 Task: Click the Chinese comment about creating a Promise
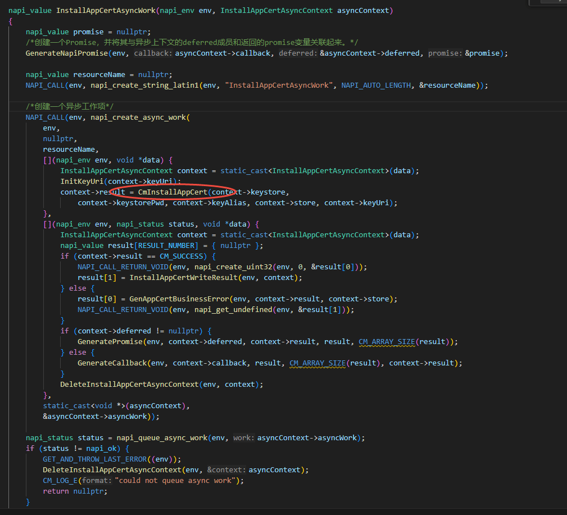point(192,42)
